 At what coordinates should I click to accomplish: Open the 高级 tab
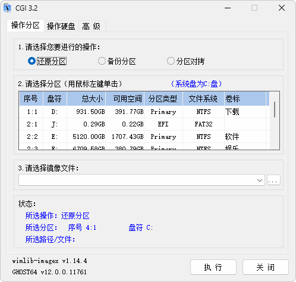[92, 26]
